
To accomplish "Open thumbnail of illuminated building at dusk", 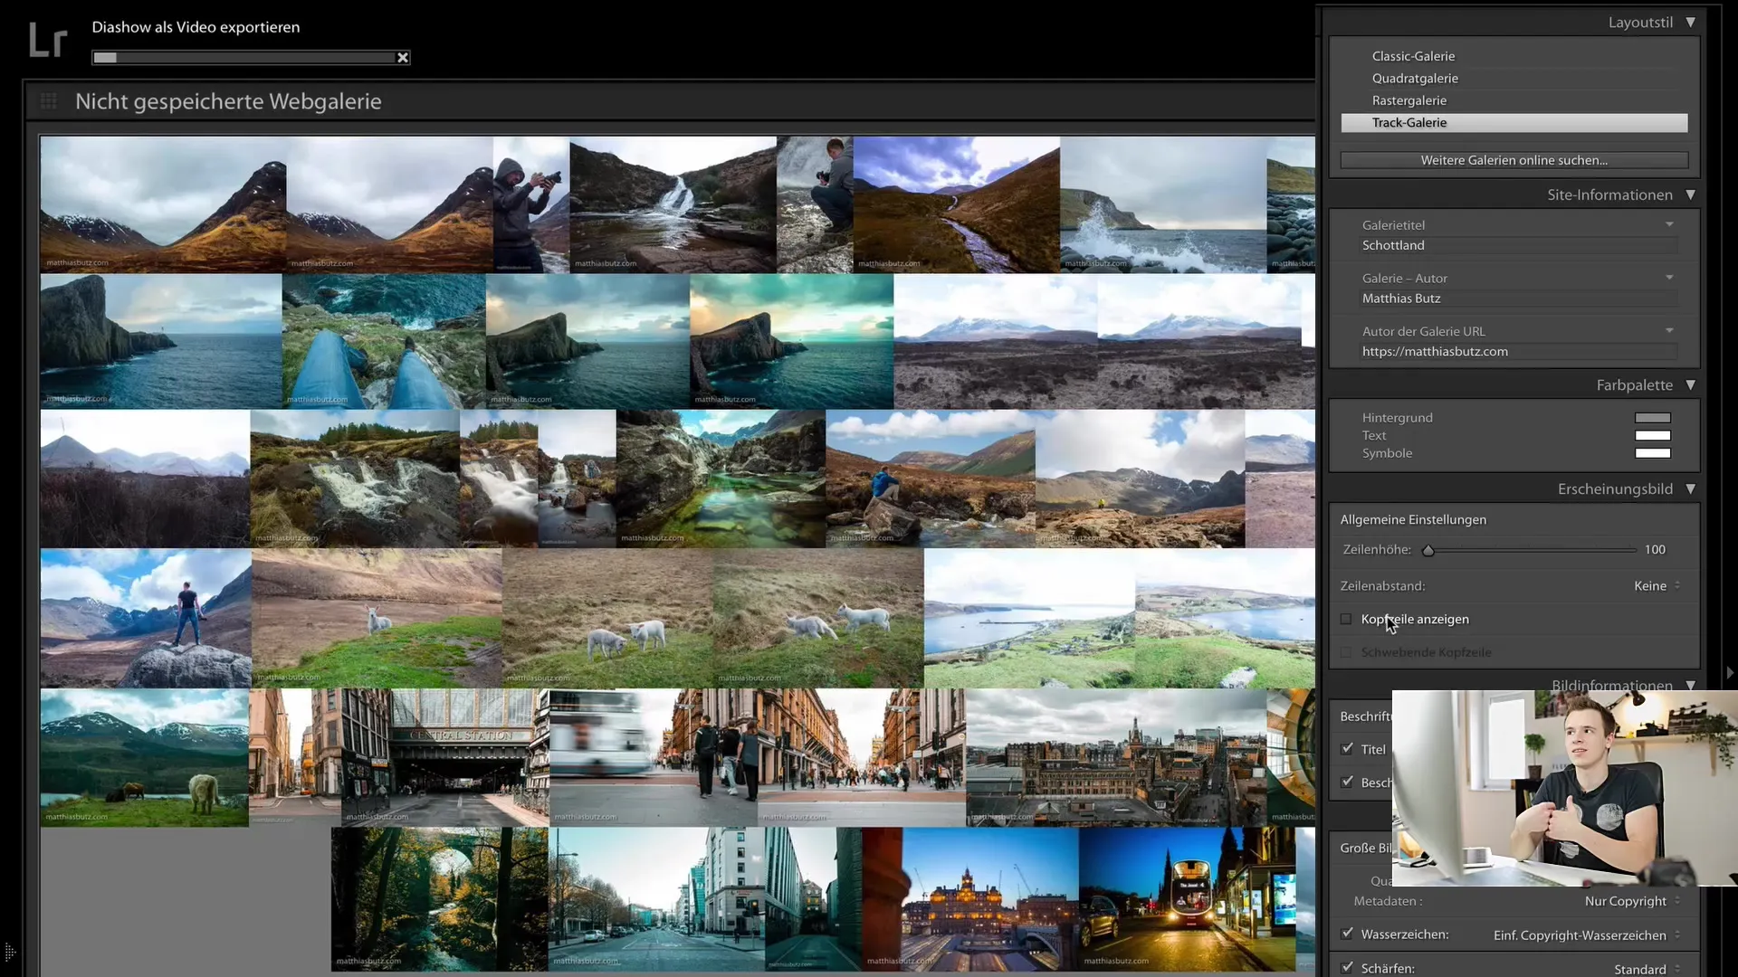I will pyautogui.click(x=970, y=899).
